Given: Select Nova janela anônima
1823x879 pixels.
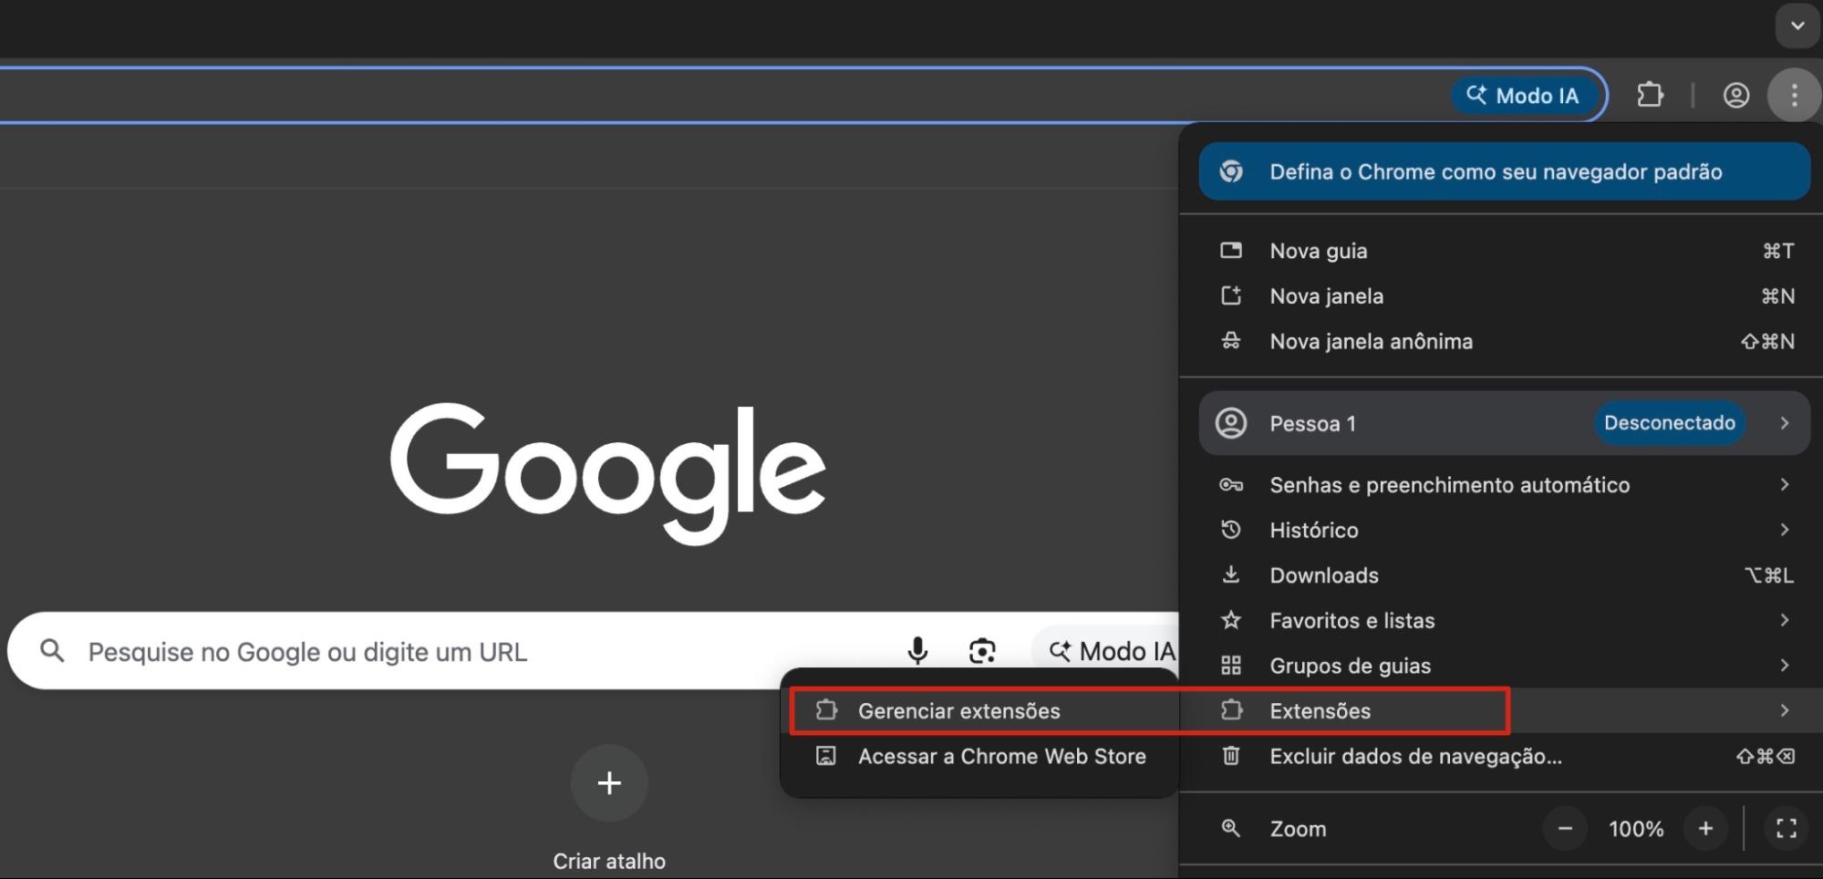Looking at the screenshot, I should point(1371,341).
